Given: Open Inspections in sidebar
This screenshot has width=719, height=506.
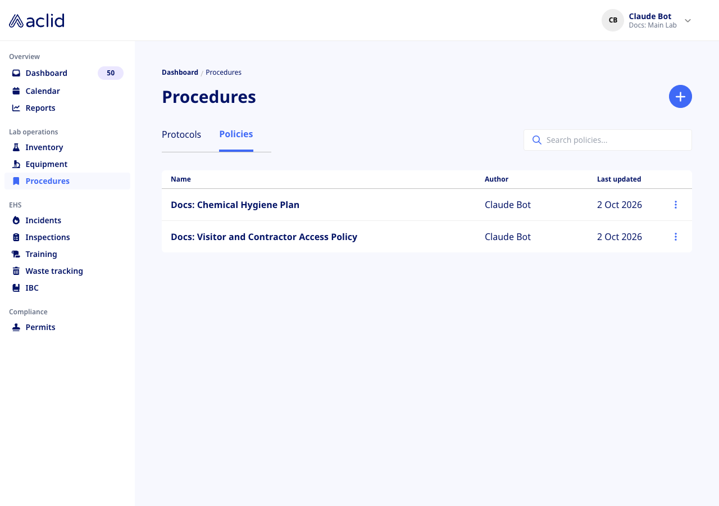Looking at the screenshot, I should pyautogui.click(x=67, y=237).
